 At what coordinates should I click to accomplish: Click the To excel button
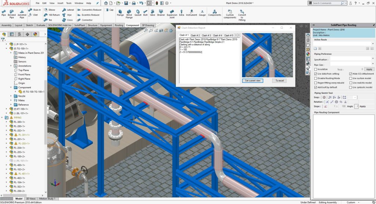pos(279,80)
